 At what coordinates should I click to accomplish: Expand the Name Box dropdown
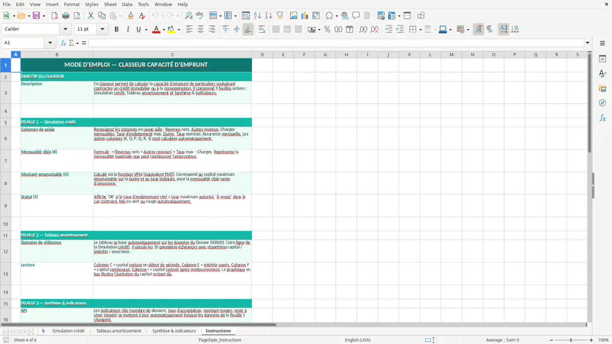pyautogui.click(x=50, y=43)
